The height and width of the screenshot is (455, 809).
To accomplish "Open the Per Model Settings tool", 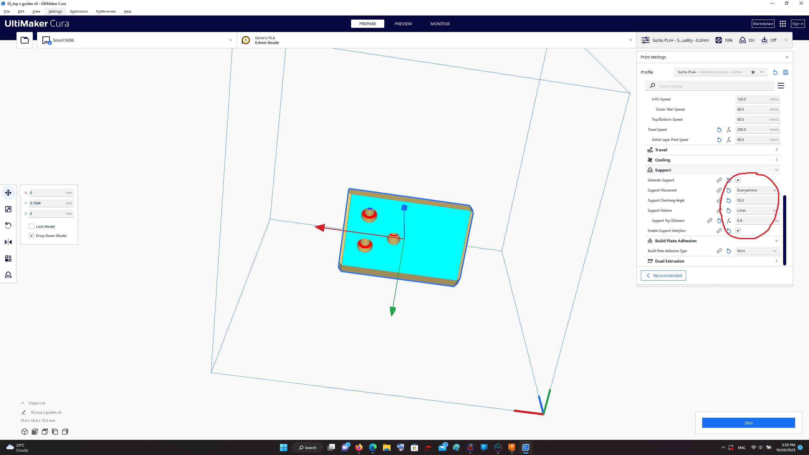I will (x=8, y=258).
